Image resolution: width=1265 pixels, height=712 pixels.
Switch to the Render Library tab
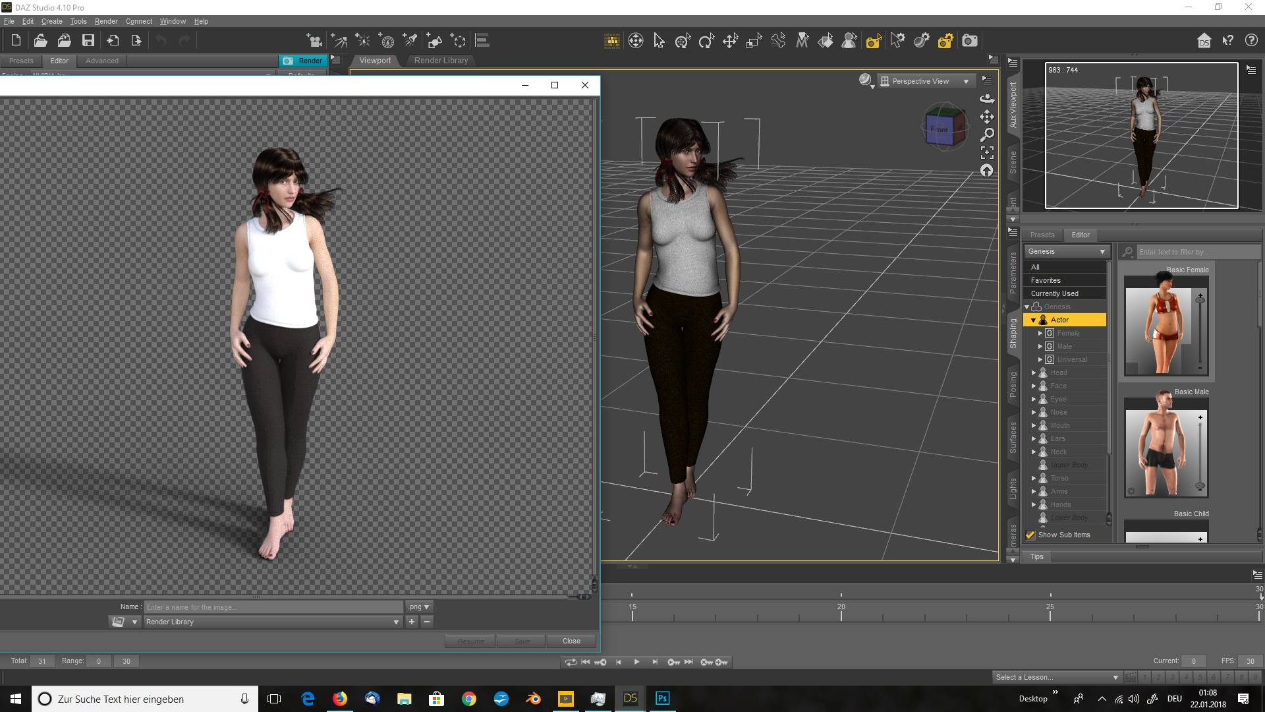(x=441, y=60)
